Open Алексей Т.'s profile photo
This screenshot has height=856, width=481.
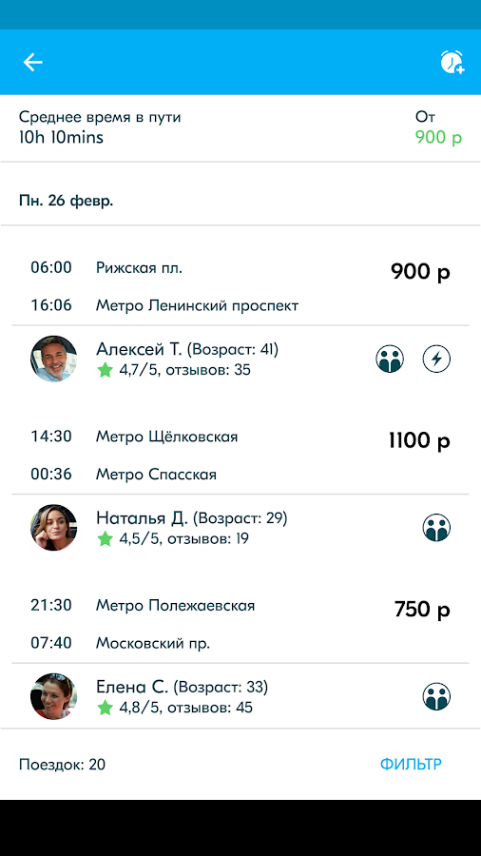(x=53, y=359)
